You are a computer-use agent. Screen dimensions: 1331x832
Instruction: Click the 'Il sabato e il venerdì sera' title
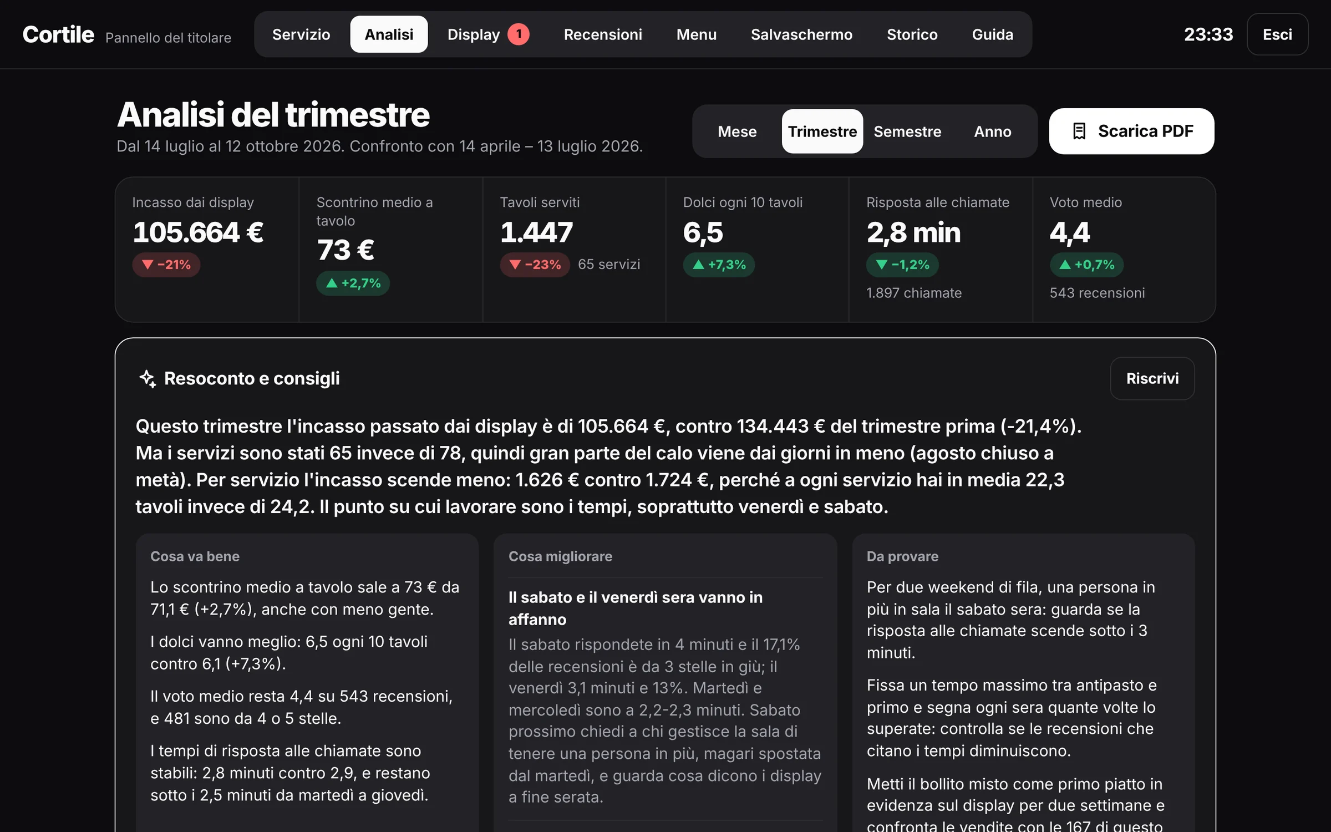636,608
